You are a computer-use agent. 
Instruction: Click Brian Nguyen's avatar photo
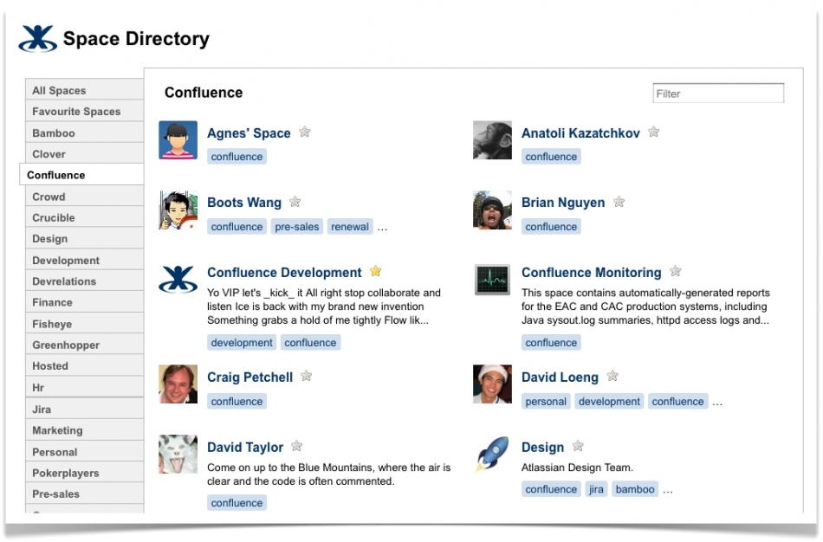492,210
